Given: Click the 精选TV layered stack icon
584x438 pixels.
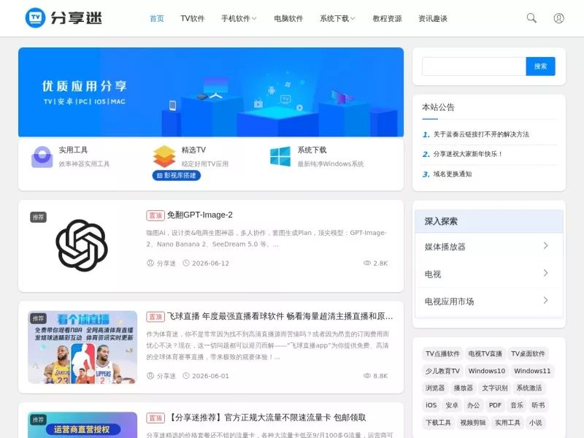Looking at the screenshot, I should point(164,156).
